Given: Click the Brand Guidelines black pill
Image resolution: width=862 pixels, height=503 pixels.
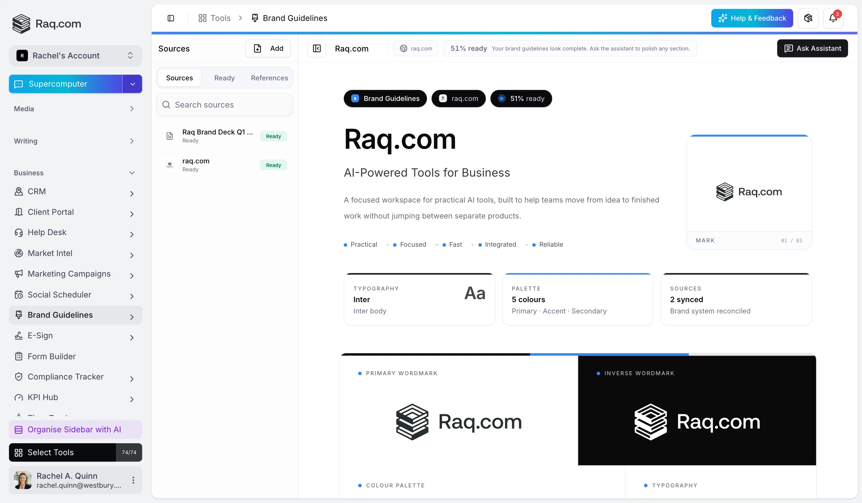Looking at the screenshot, I should click(385, 99).
